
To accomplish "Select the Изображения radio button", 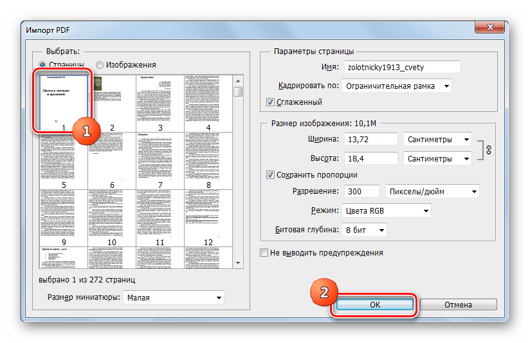I will (x=100, y=65).
